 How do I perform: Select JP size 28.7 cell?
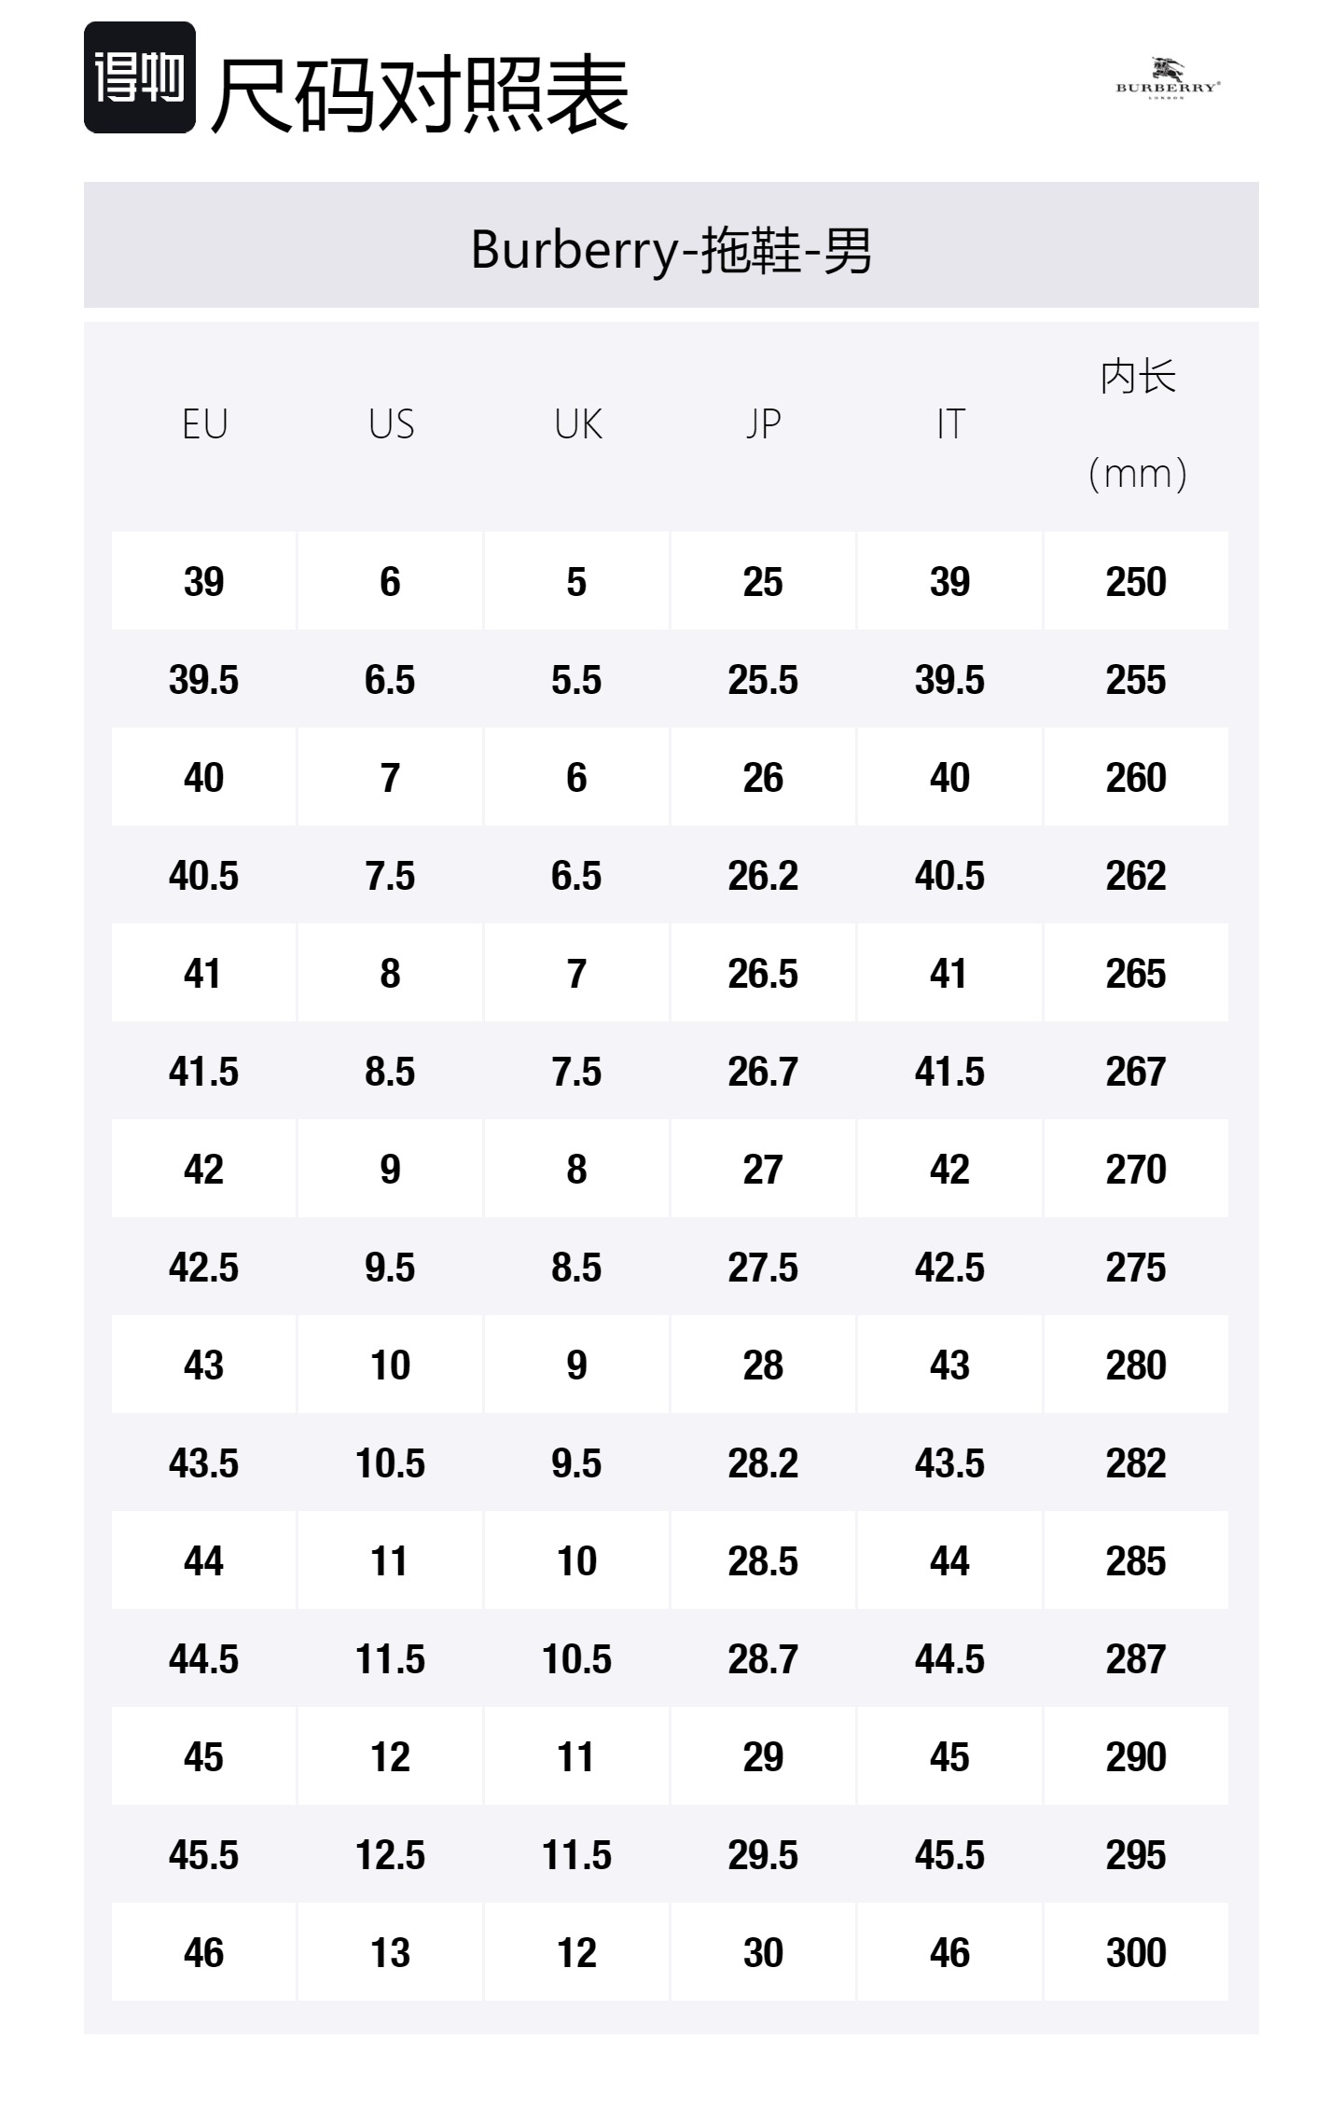tap(763, 1659)
